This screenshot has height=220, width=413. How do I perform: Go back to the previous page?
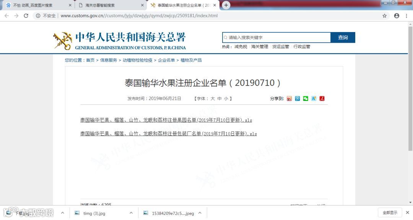[x=7, y=16]
